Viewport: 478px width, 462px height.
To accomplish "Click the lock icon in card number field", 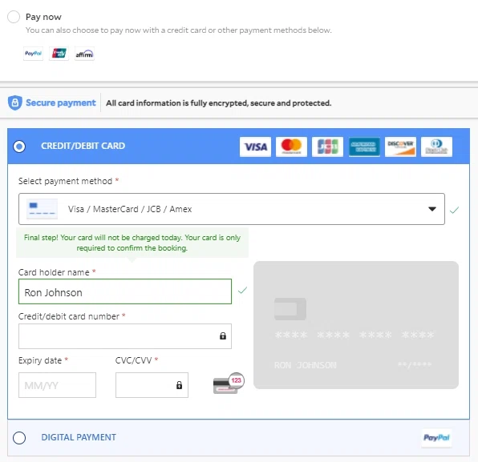I will point(223,335).
